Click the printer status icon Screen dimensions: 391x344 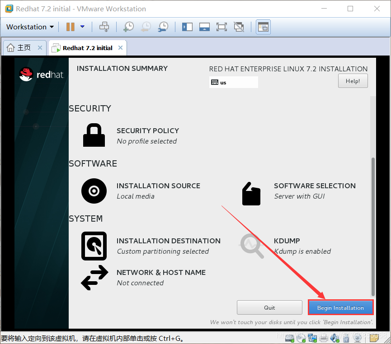[x=324, y=339]
